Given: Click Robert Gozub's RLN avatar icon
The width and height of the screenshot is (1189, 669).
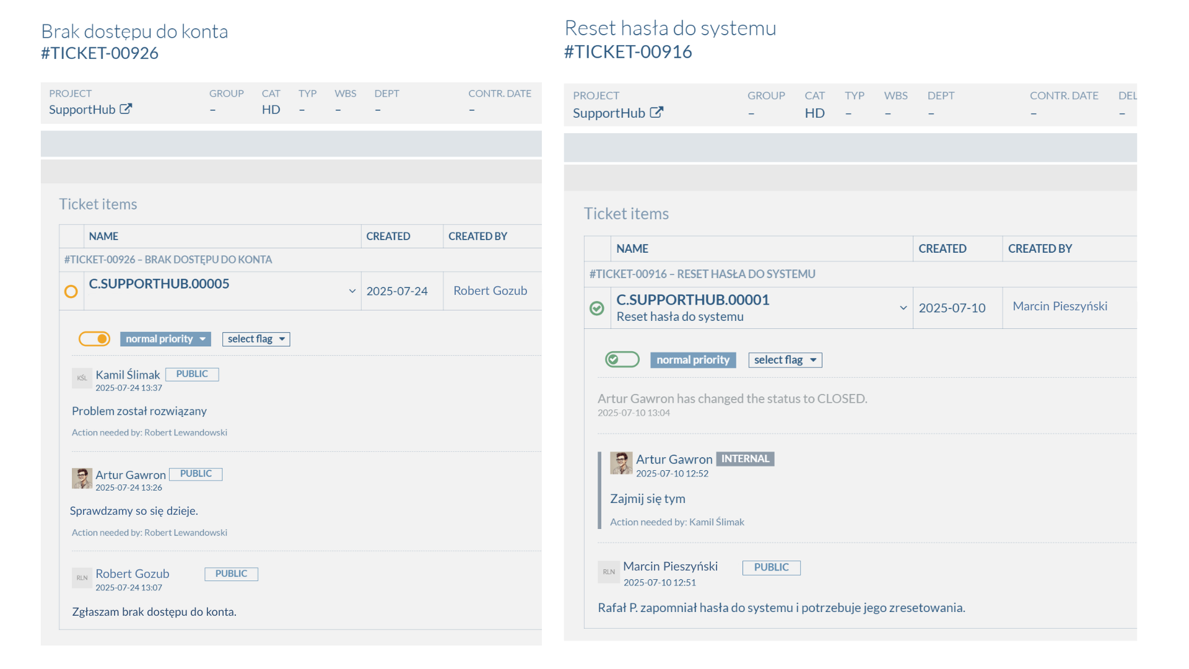Looking at the screenshot, I should click(x=82, y=578).
